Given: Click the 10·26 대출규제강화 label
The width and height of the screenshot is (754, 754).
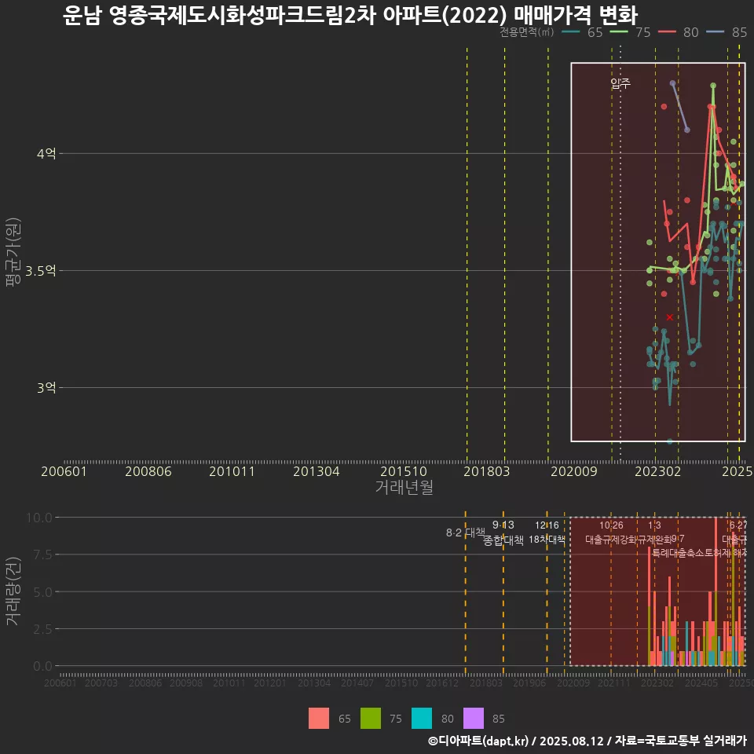Looking at the screenshot, I should click(611, 533).
